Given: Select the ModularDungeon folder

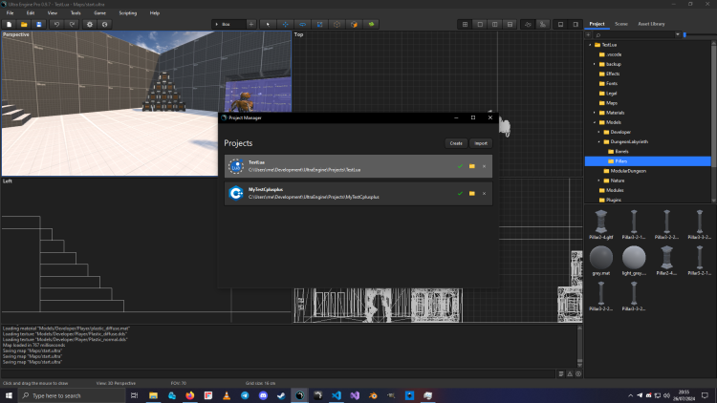Looking at the screenshot, I should click(628, 171).
